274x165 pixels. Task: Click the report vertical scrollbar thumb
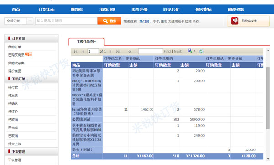[268, 98]
